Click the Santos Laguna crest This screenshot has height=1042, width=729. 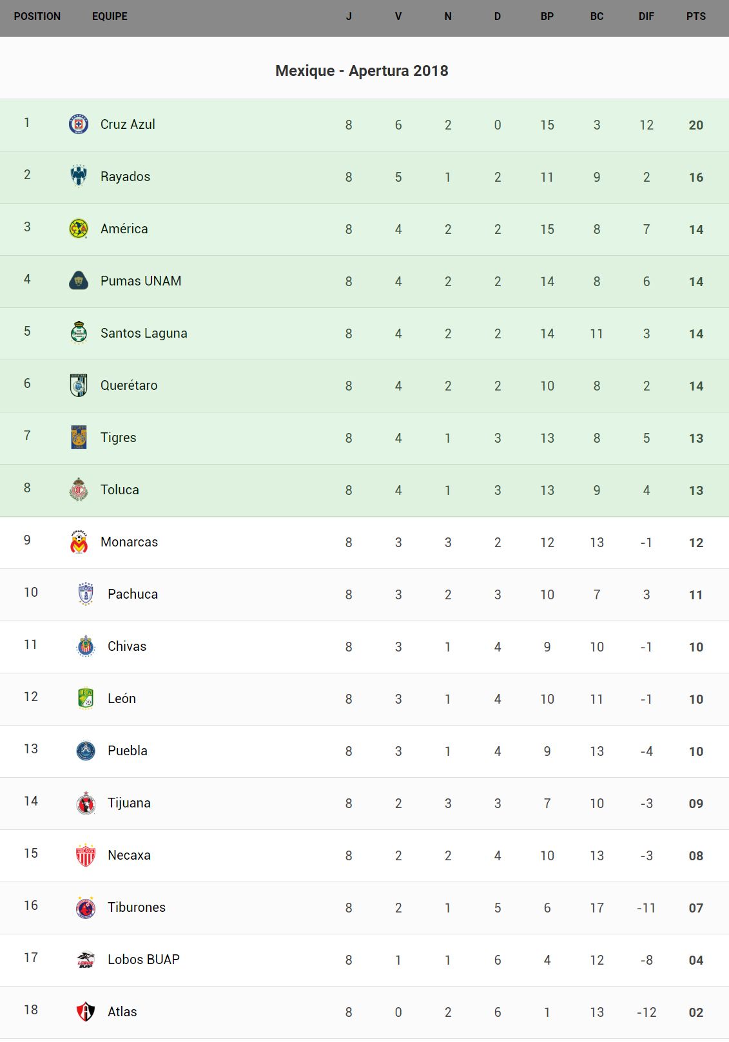[x=79, y=333]
